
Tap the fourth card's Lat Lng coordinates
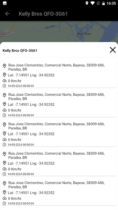coord(31,163)
